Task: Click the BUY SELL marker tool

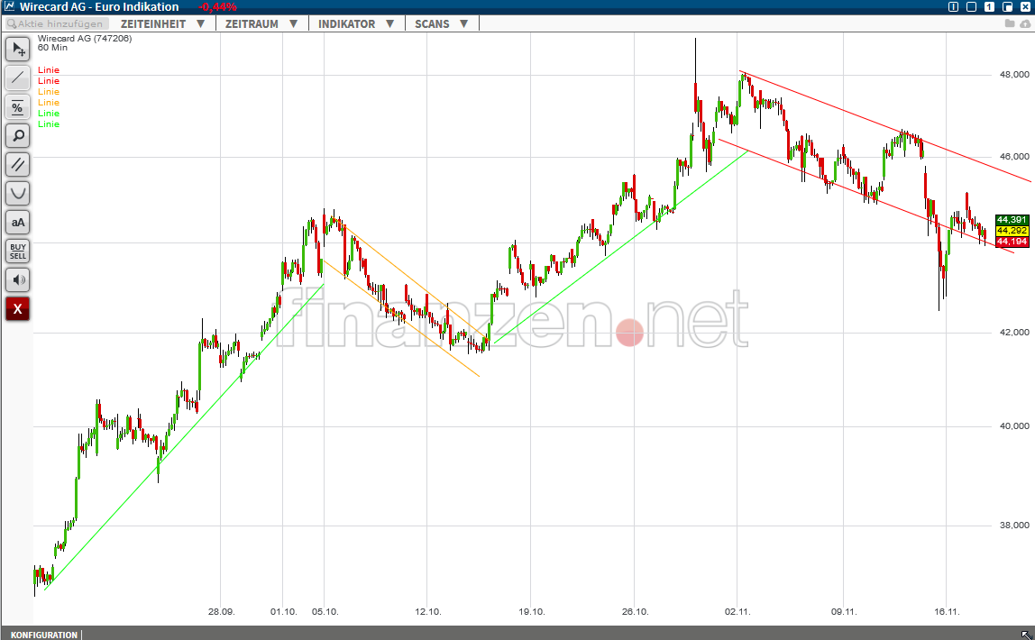Action: click(x=18, y=251)
